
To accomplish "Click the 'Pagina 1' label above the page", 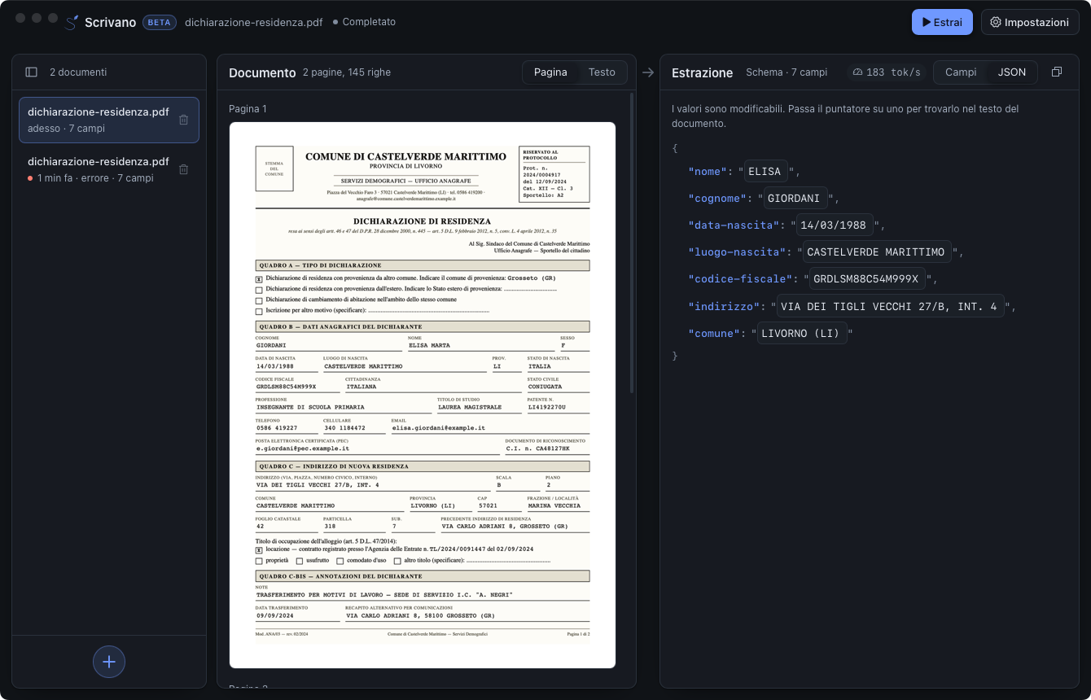I will (248, 108).
